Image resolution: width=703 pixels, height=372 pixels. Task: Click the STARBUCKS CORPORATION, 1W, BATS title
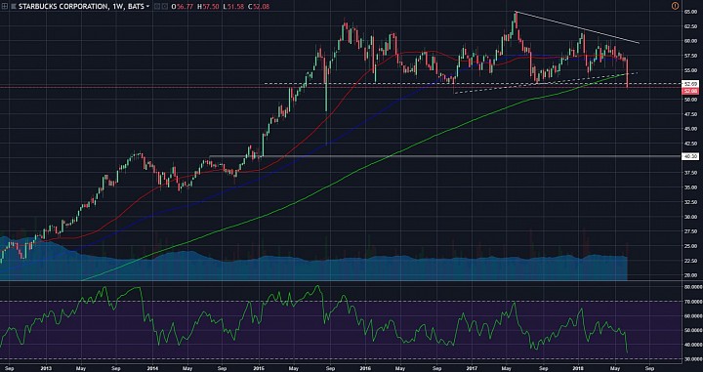[81, 6]
